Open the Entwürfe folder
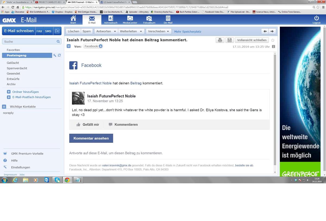The width and height of the screenshot is (326, 221). tap(13, 79)
